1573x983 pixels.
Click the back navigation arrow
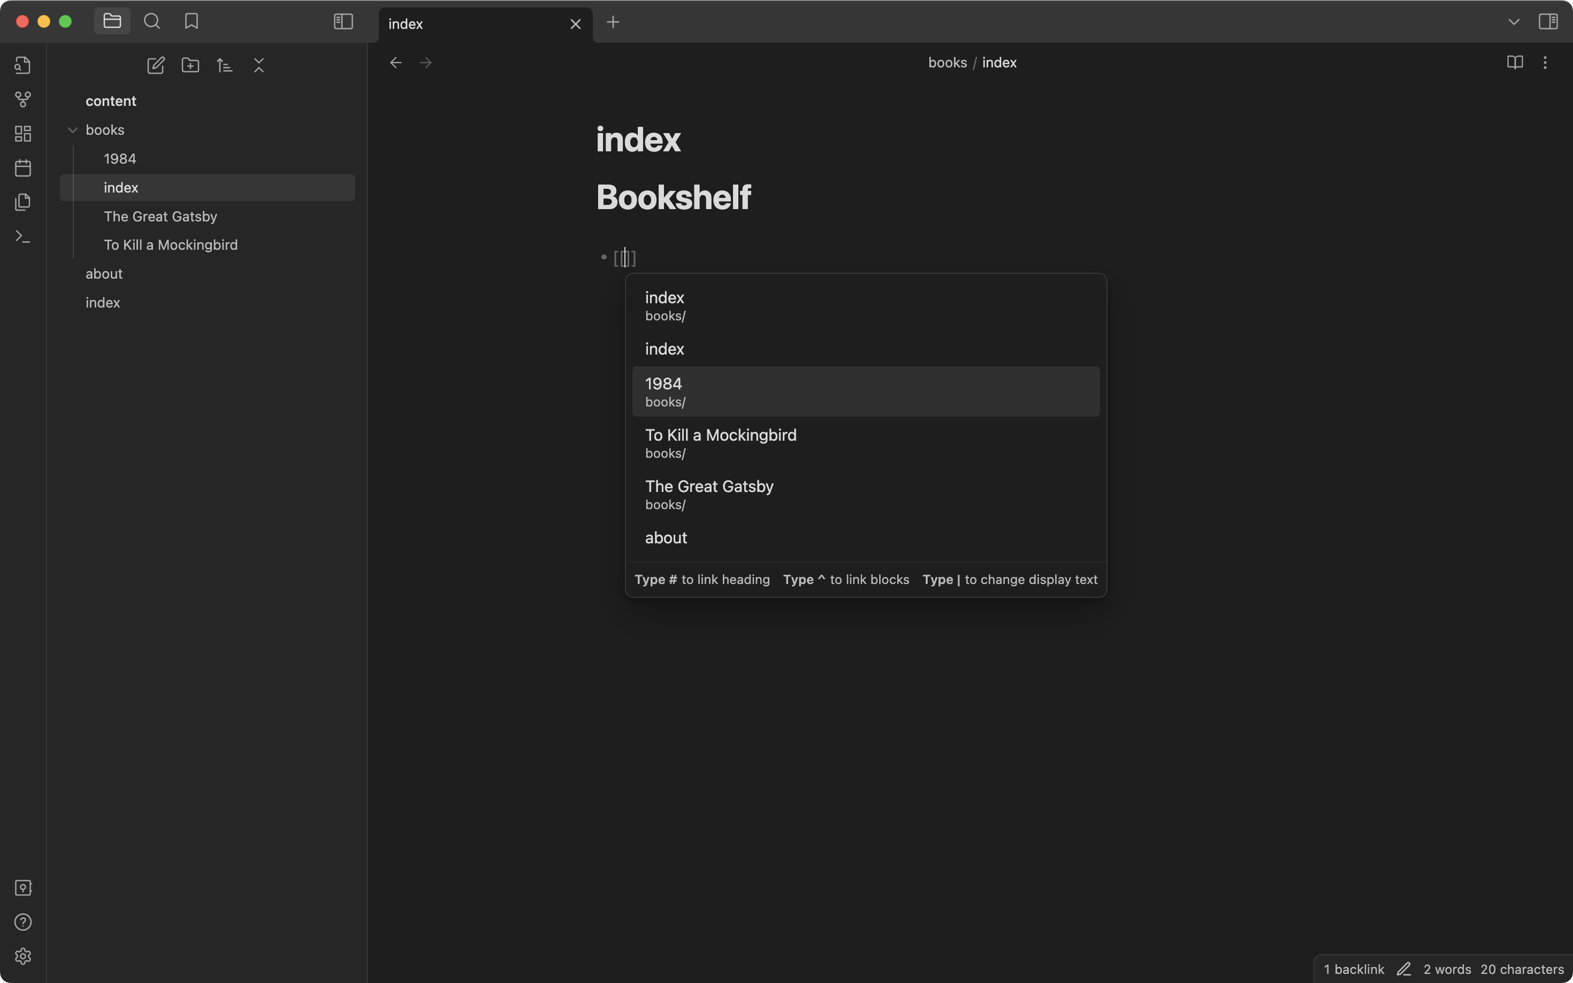[395, 62]
